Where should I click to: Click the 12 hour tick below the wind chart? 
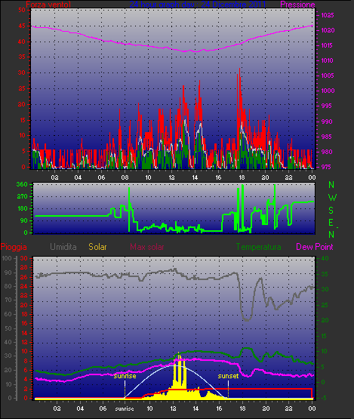click(171, 177)
